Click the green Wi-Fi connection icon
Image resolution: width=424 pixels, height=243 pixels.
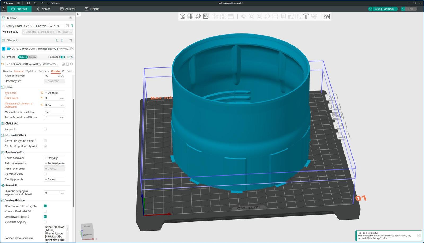coord(72,26)
